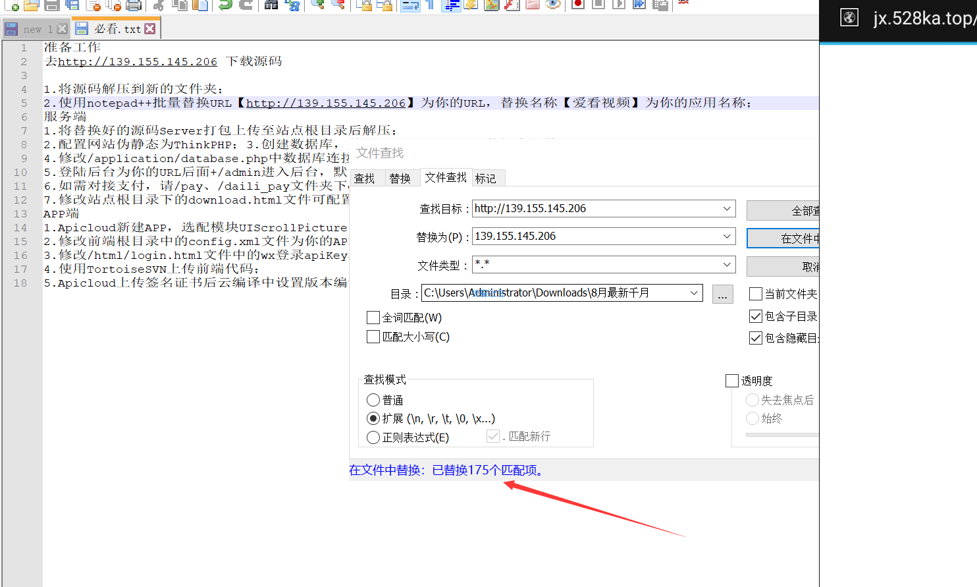The width and height of the screenshot is (977, 587).
Task: Click the green Undo arrow icon
Action: (226, 5)
